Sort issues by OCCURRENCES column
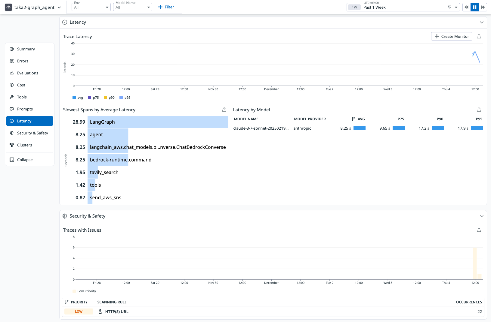 click(469, 302)
